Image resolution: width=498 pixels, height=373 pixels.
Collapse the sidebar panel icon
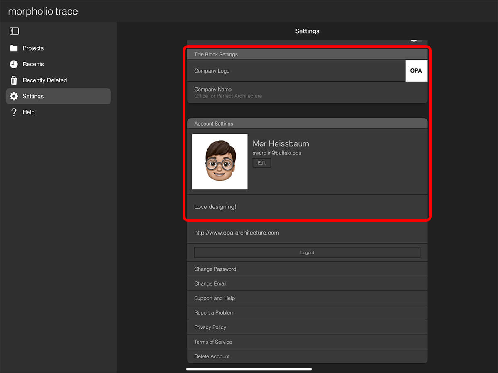pos(14,31)
